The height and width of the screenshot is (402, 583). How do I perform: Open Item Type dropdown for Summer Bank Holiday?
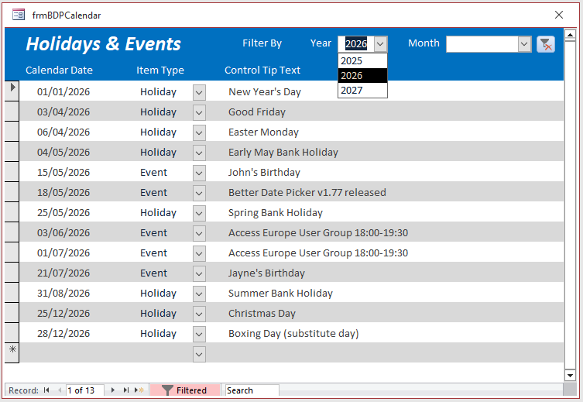[199, 294]
